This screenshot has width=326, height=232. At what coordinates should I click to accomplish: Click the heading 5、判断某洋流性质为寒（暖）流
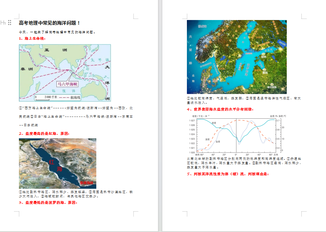point(228,174)
